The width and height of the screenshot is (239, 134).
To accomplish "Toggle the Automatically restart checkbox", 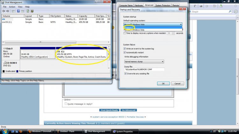I will tap(125, 52).
